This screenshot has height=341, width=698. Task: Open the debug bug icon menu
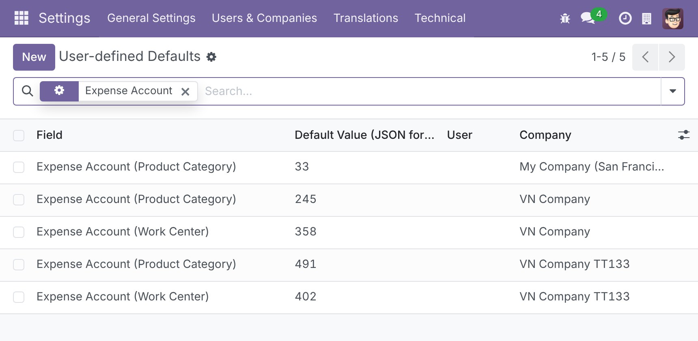point(565,18)
